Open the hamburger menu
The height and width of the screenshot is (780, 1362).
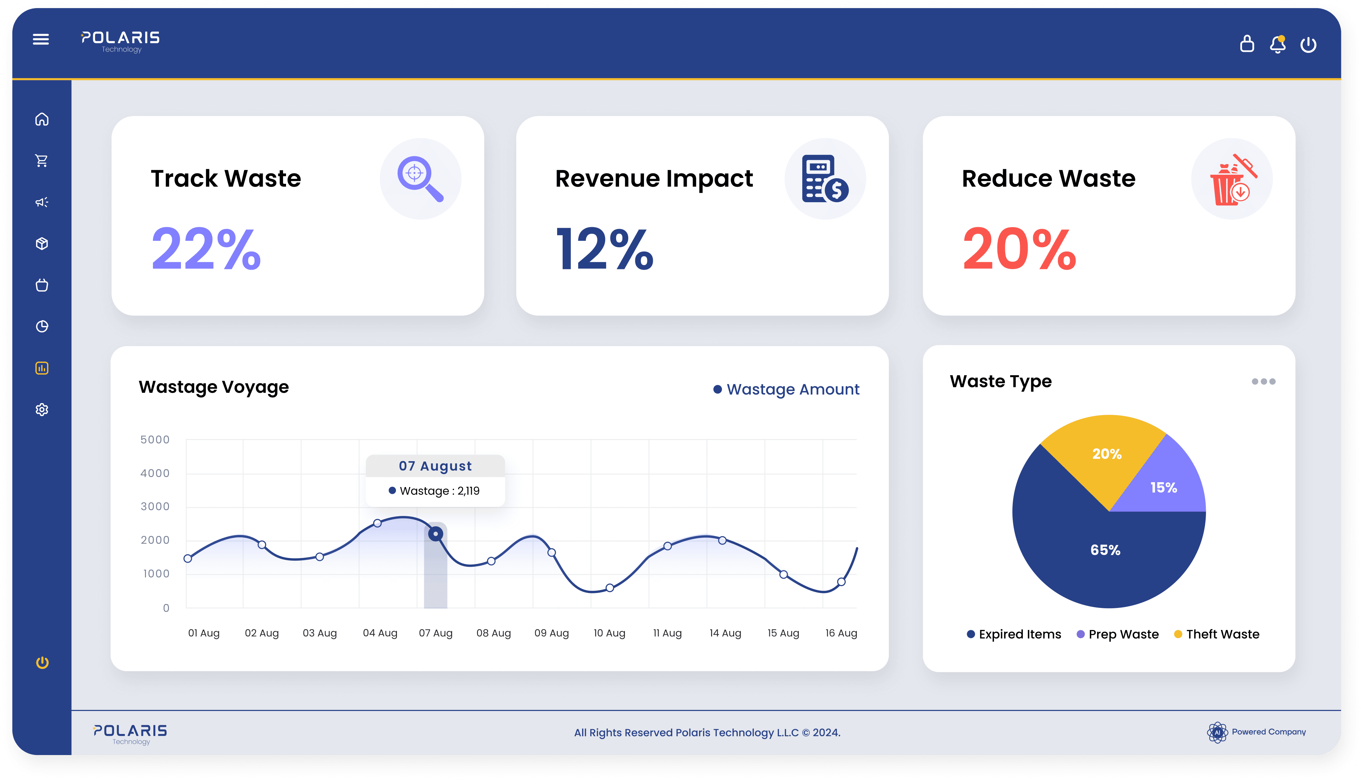41,39
